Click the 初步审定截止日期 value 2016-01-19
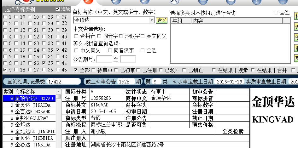298x148 pixels. click(x=229, y=82)
